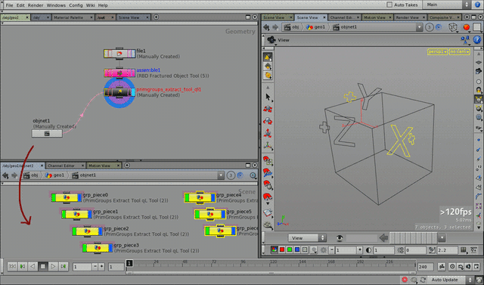
Task: Add a new tab to top-left pane
Action: tap(157, 17)
